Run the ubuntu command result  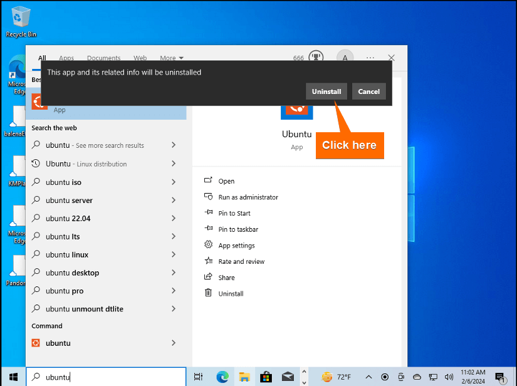[x=106, y=343]
